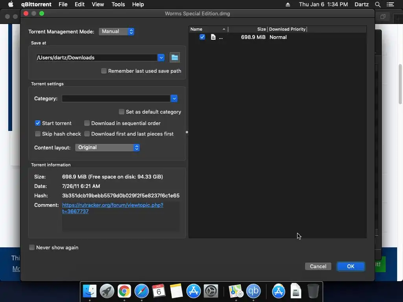Click the file document icon in file list
Screen dimensions: 403x302
click(x=213, y=37)
